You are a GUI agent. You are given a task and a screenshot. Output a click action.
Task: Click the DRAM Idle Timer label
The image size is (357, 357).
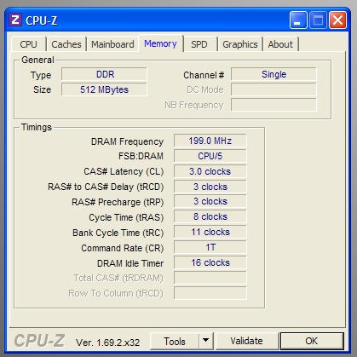[x=130, y=263]
